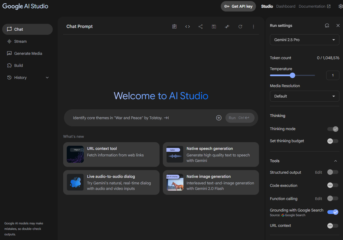343x240 pixels.
Task: Click the Google AI Studio logo
Action: 25,6
